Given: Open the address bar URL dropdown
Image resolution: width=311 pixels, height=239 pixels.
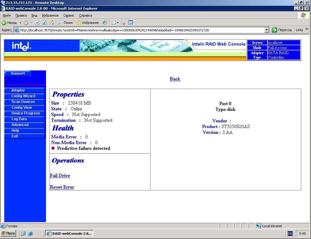Looking at the screenshot, I should coord(267,30).
